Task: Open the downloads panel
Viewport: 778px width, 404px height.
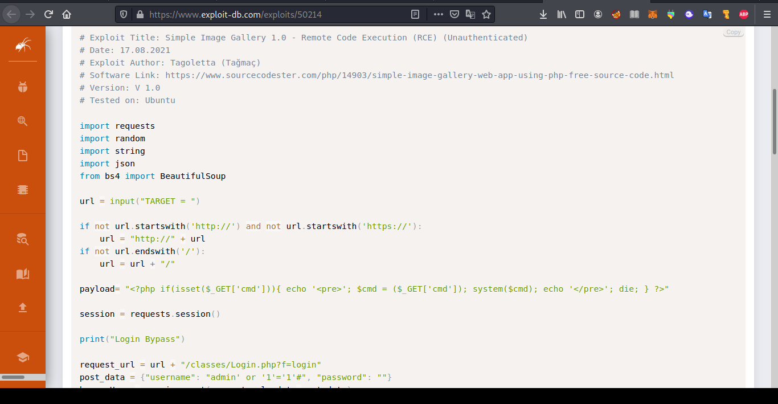Action: tap(543, 14)
